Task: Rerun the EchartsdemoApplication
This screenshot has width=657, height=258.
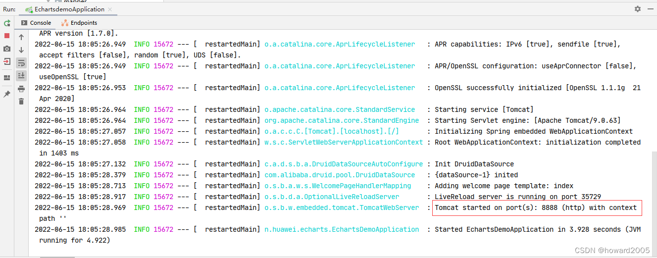Action: pyautogui.click(x=7, y=23)
